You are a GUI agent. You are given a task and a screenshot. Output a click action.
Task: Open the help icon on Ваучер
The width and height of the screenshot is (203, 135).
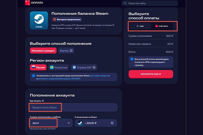click(71, 51)
